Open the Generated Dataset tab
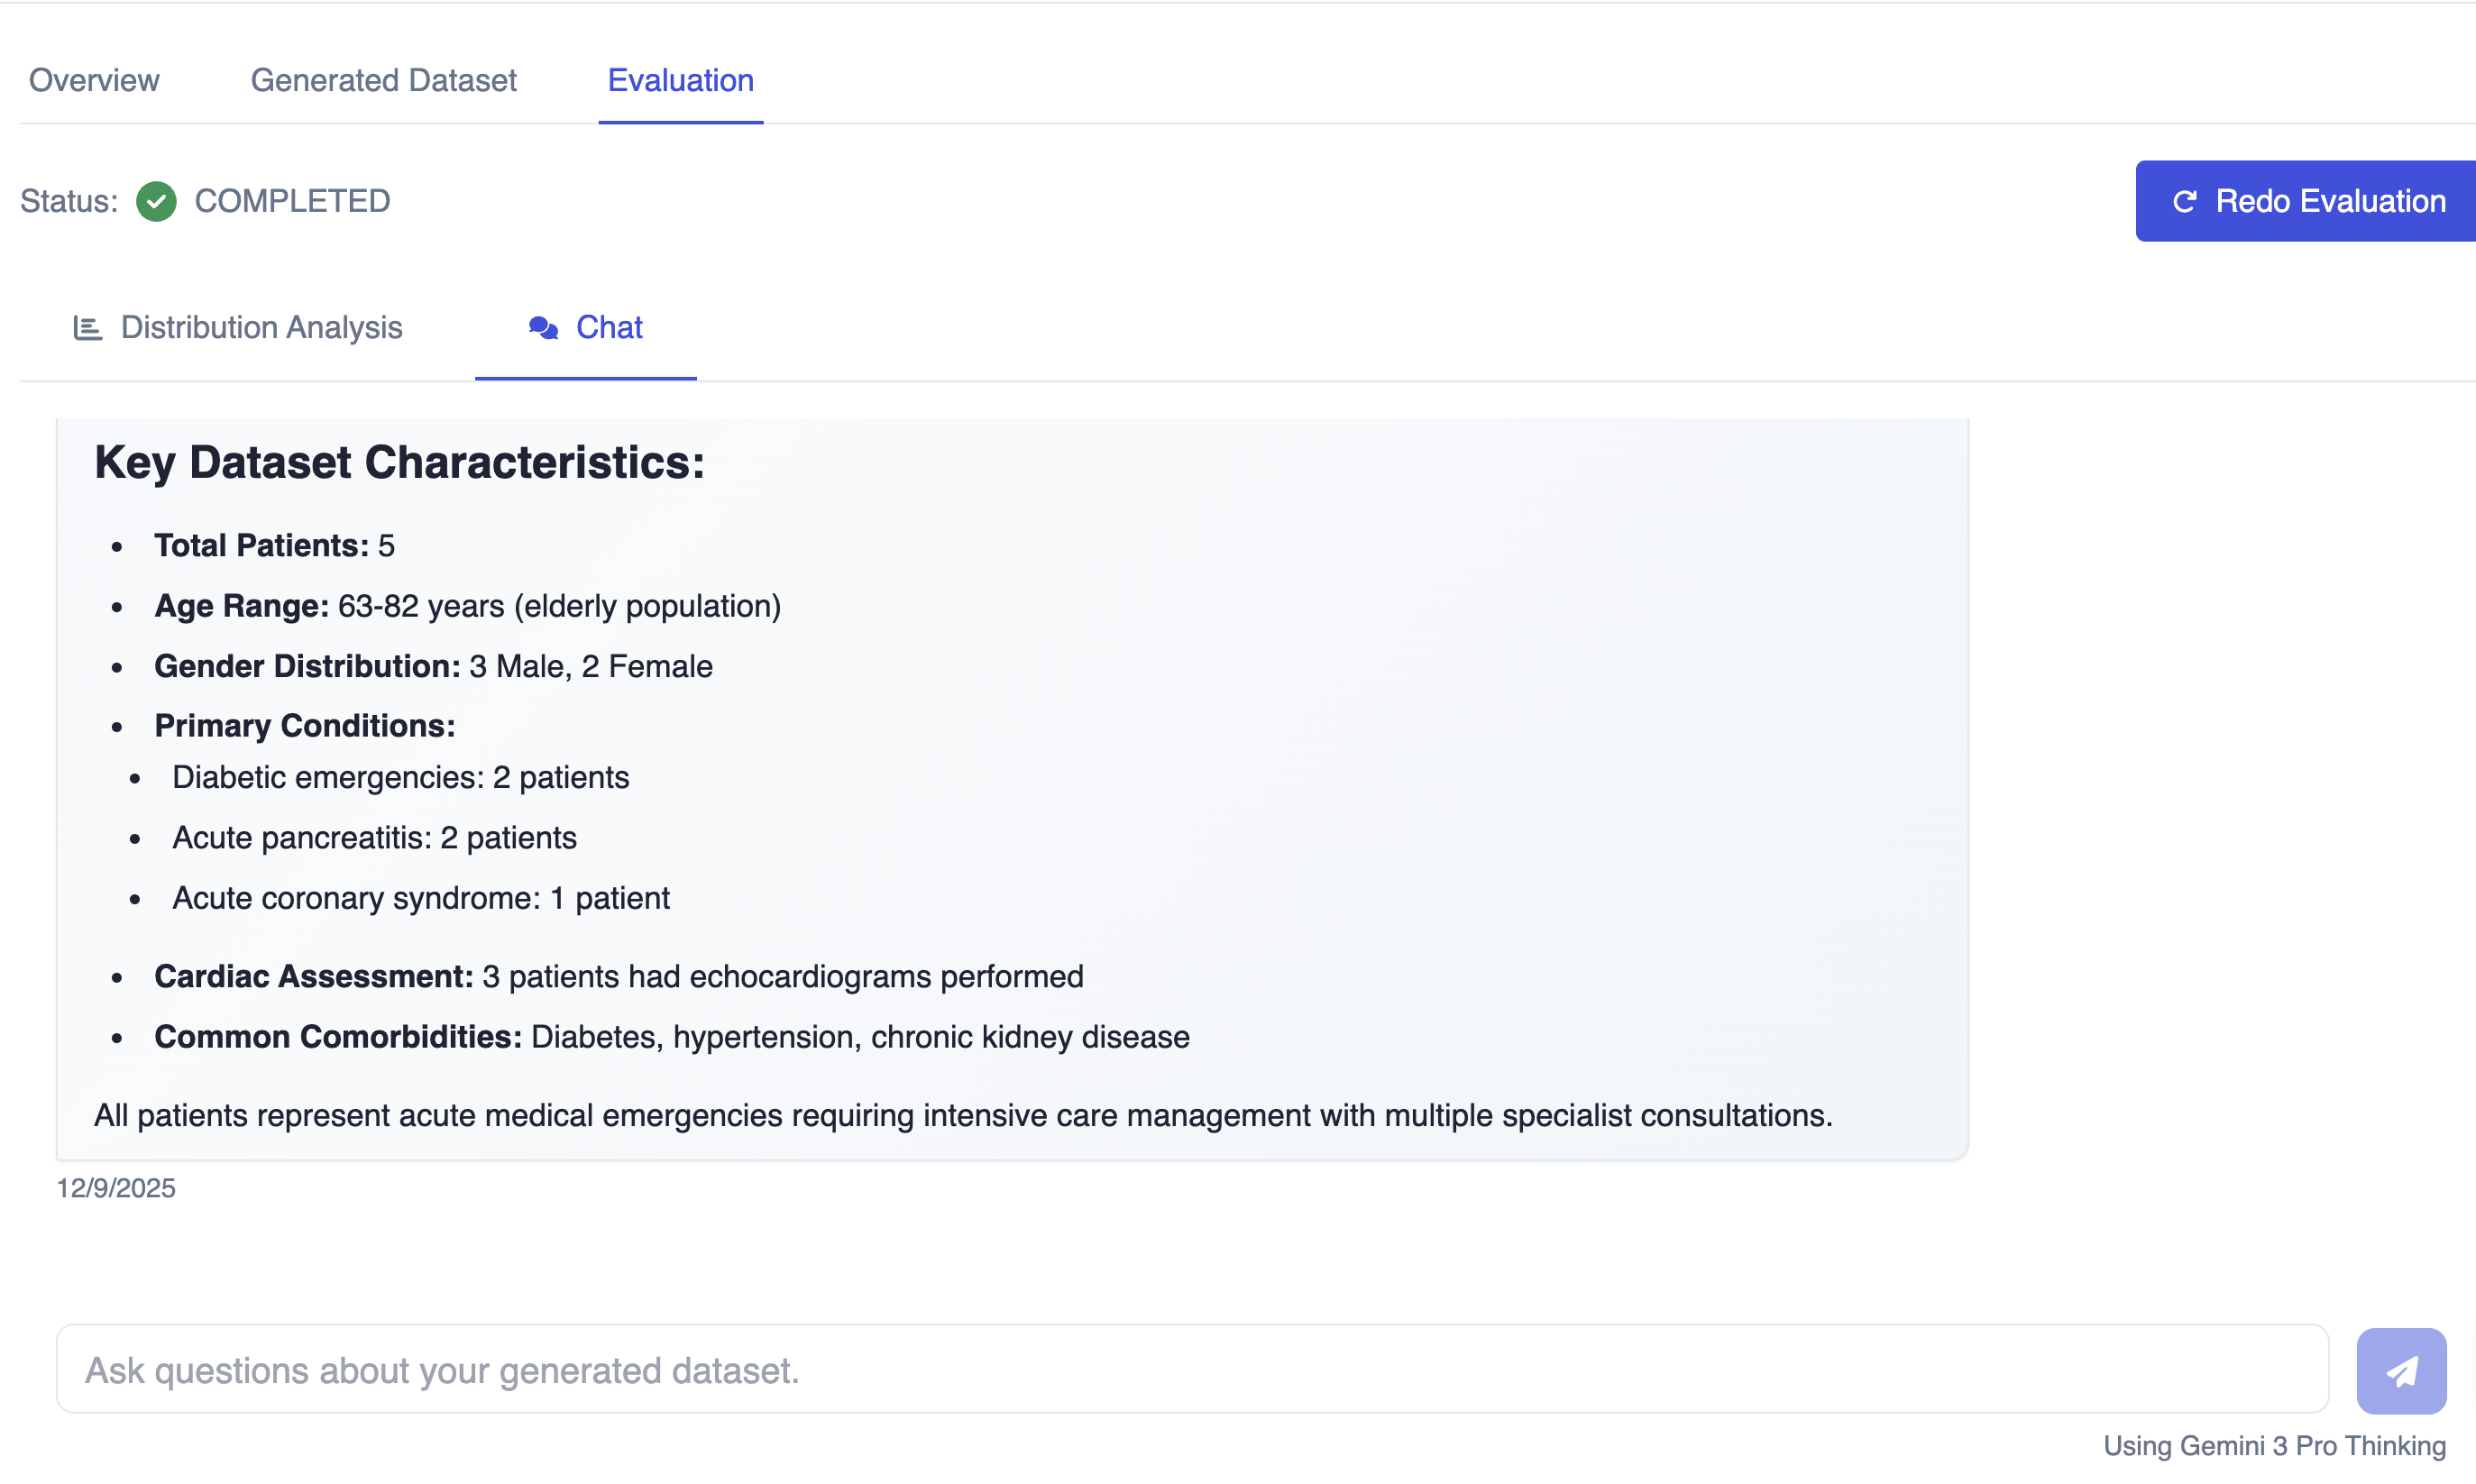 (383, 80)
